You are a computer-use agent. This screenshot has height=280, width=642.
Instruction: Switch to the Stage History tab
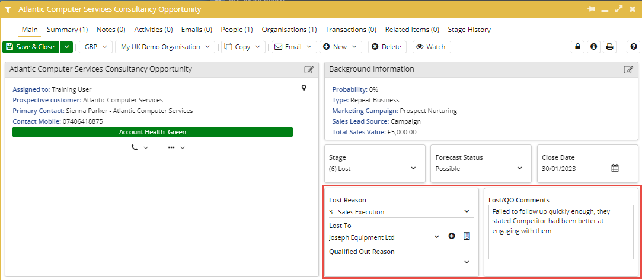[469, 29]
